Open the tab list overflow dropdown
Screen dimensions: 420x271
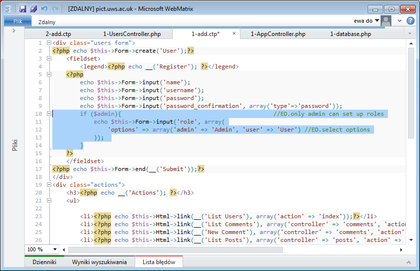(410, 34)
